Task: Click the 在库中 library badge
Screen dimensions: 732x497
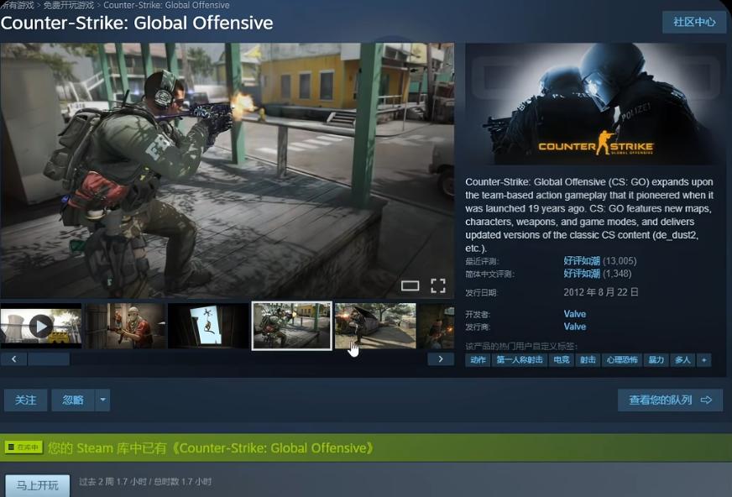Action: pyautogui.click(x=24, y=447)
